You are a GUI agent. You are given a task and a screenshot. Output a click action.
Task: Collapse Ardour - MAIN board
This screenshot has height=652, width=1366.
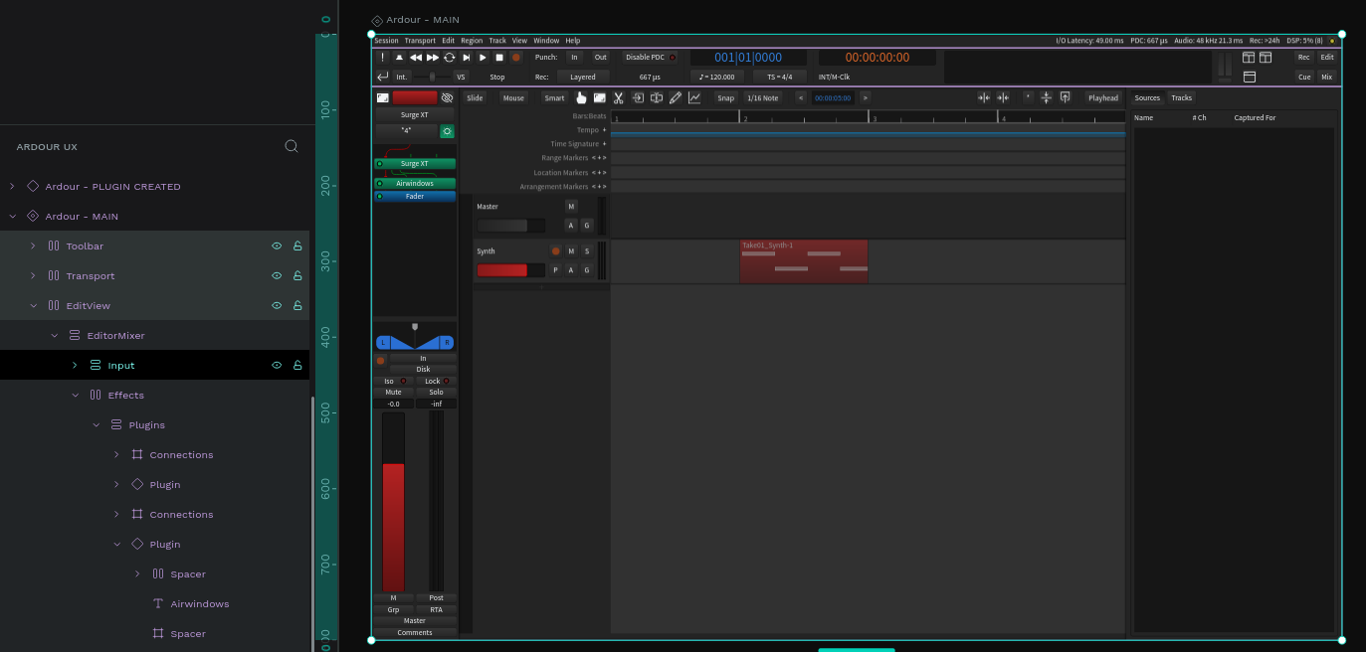click(13, 216)
